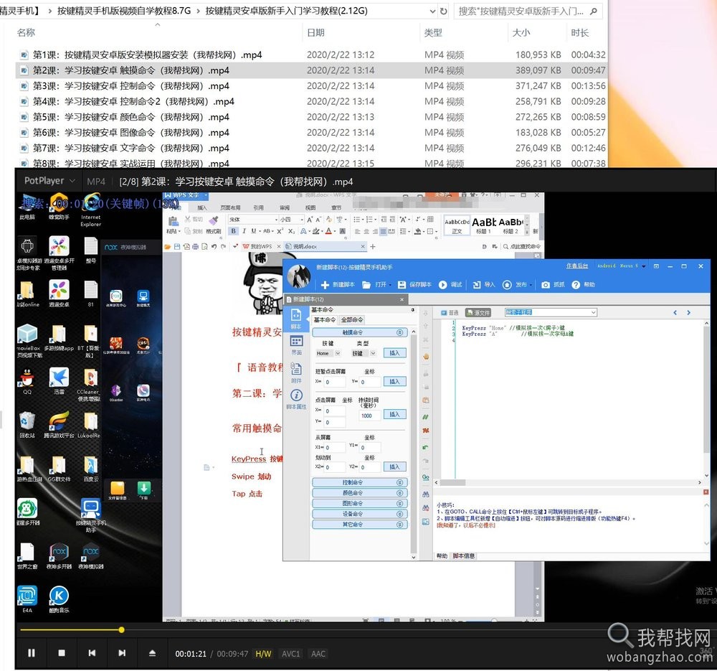The width and height of the screenshot is (717, 671).
Task: Open the 引用 ribbon tab in WPS
Action: (258, 207)
